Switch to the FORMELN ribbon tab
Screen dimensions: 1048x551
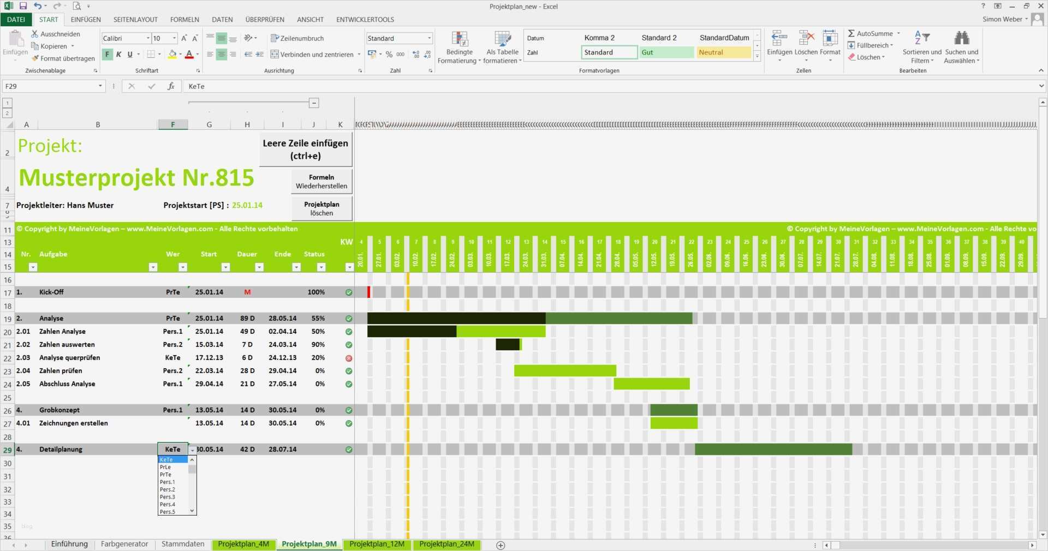click(x=184, y=19)
